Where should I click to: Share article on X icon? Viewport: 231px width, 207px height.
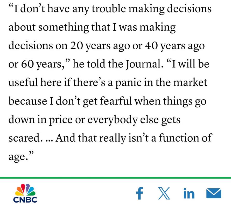tap(164, 193)
